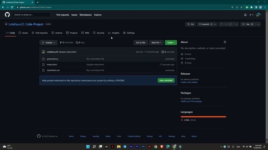Click Publish your first package link
This screenshot has height=150, width=268.
coord(191,101)
